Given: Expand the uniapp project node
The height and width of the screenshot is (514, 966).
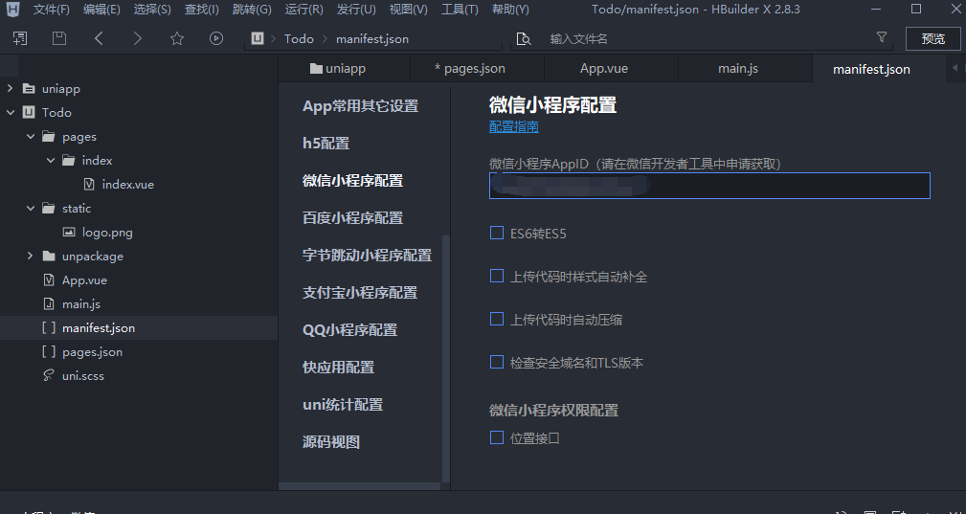Looking at the screenshot, I should point(10,89).
